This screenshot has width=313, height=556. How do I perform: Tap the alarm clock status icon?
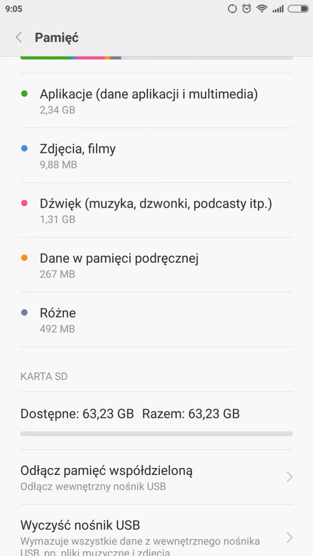[247, 8]
